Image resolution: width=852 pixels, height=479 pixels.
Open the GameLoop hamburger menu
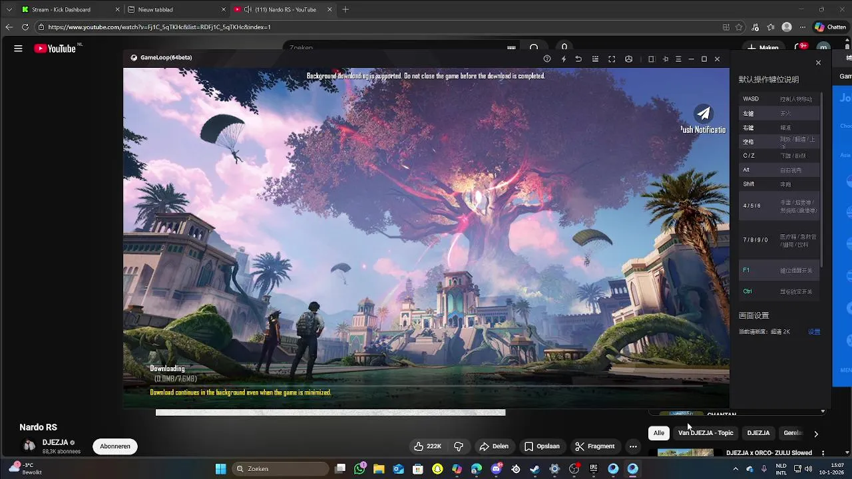[678, 59]
